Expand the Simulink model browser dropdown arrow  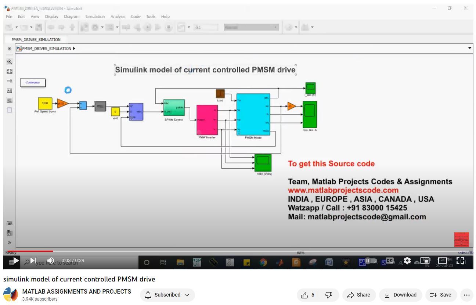click(x=469, y=48)
